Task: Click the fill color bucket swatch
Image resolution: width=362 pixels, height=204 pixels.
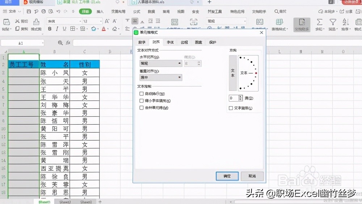Action: (93, 29)
